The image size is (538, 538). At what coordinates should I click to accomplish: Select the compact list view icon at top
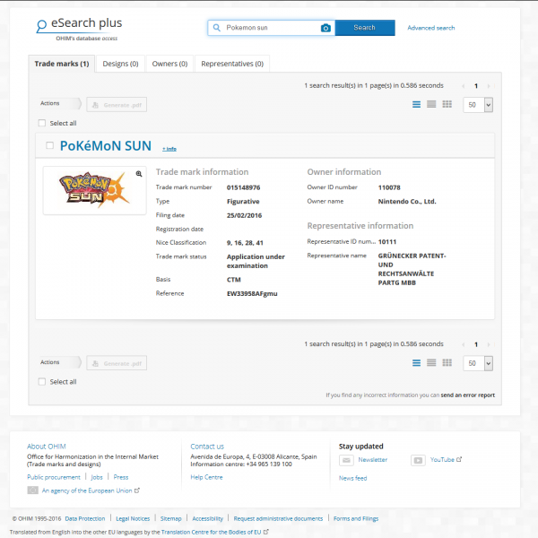tap(431, 105)
